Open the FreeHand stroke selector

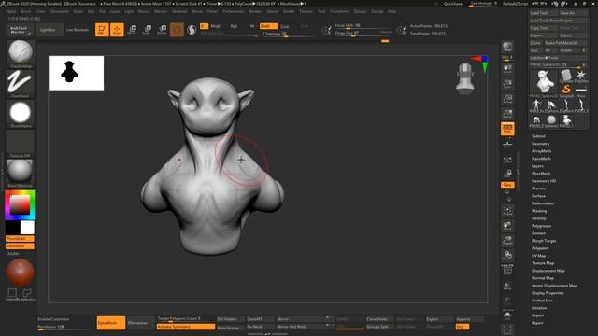click(21, 83)
